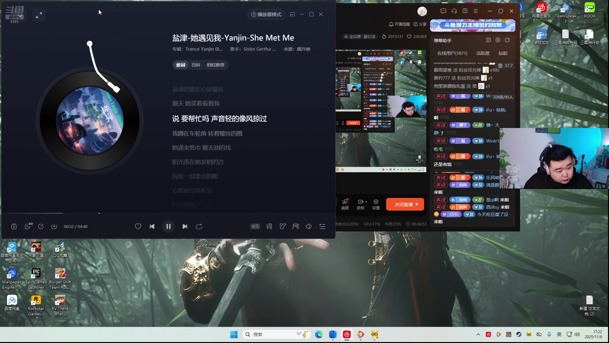The image size is (609, 343).
Task: Switch to the 百科 tab
Action: [196, 65]
